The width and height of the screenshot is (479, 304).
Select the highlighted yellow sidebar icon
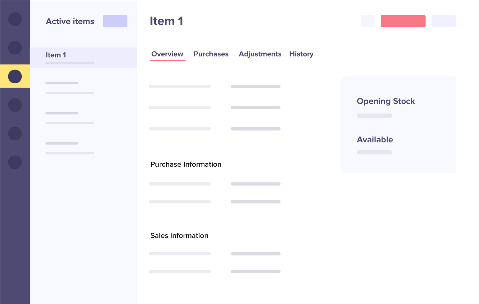pos(15,76)
